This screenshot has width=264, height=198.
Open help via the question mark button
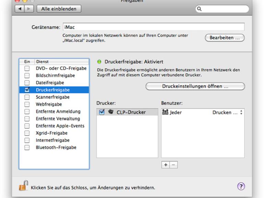coord(241,186)
